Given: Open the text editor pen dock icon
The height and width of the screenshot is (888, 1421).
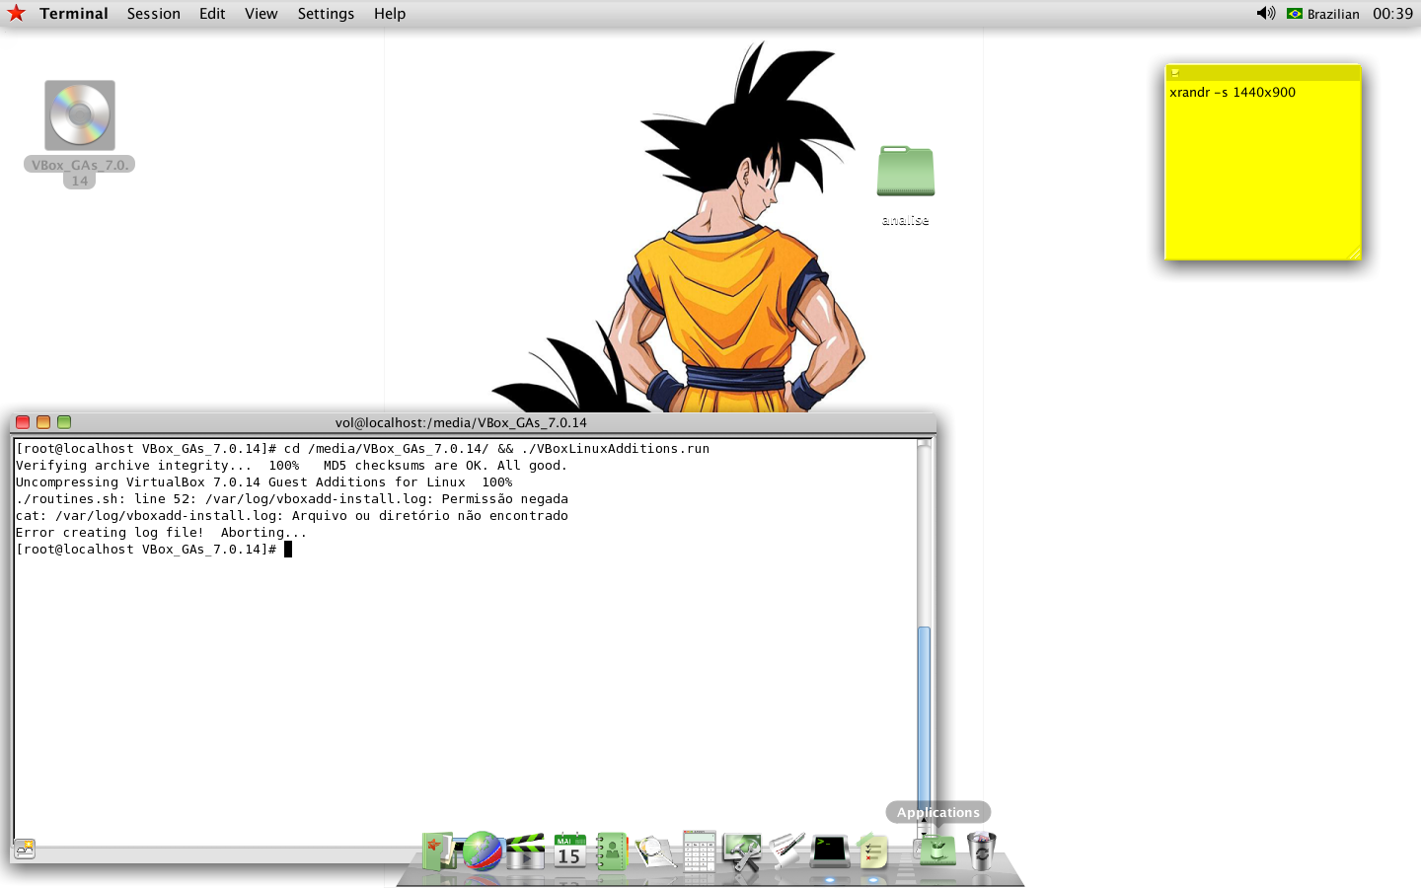Looking at the screenshot, I should pos(786,851).
